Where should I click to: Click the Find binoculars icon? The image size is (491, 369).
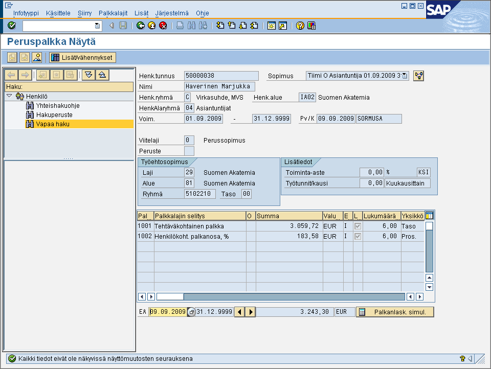pos(191,26)
